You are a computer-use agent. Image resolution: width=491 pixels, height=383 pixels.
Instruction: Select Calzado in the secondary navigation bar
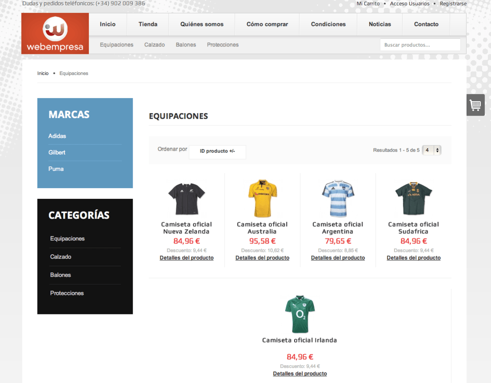(154, 45)
